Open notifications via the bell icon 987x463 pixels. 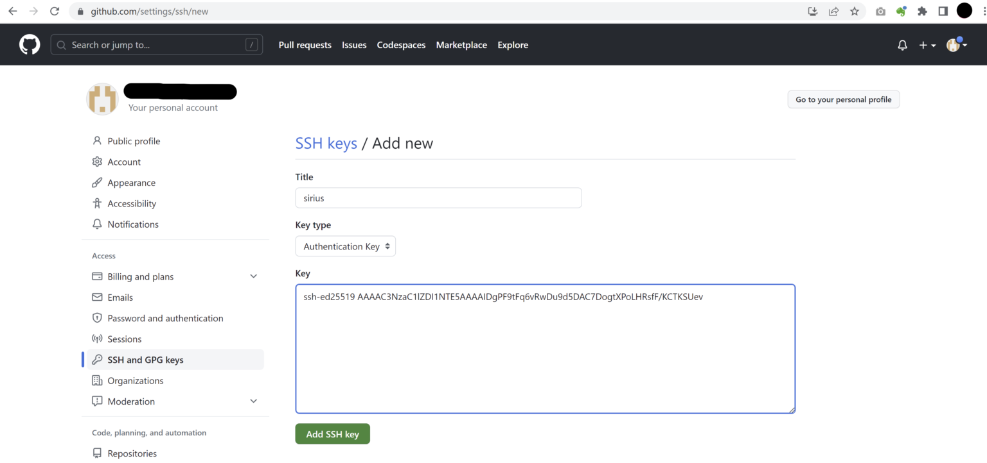pos(902,45)
